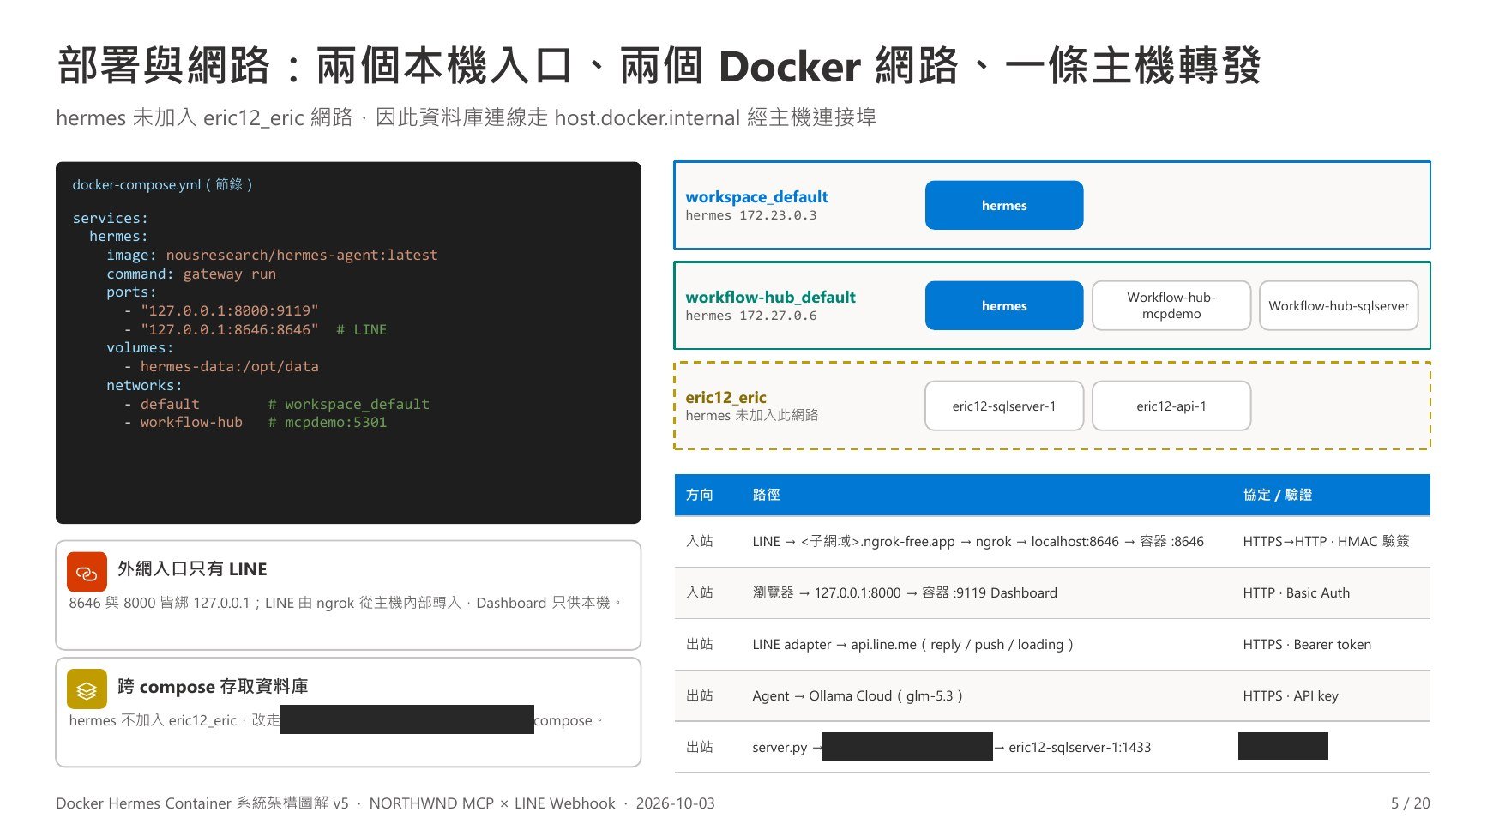Click the 外網入口只有 LINE card heading
Viewport: 1487px width, 836px height.
pos(192,568)
